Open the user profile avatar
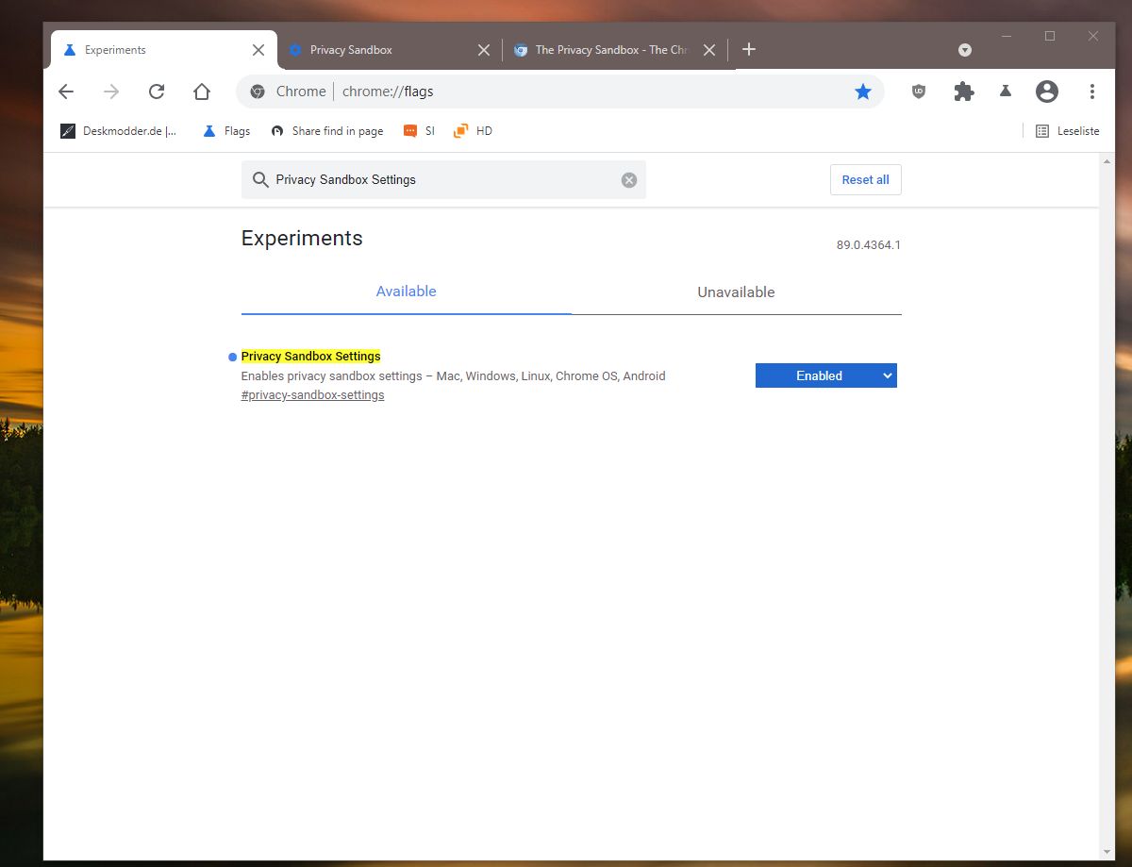Image resolution: width=1132 pixels, height=867 pixels. (x=1046, y=92)
